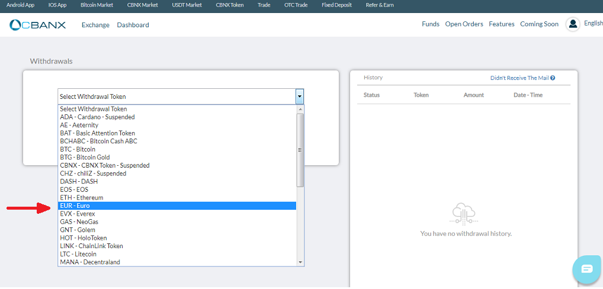This screenshot has height=289, width=603.
Task: Click the Amount column header
Action: 474,95
